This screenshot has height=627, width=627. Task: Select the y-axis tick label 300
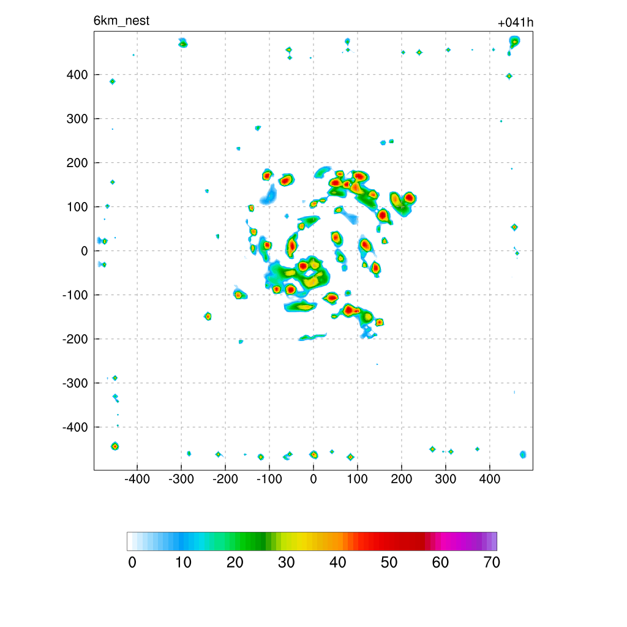tap(77, 119)
